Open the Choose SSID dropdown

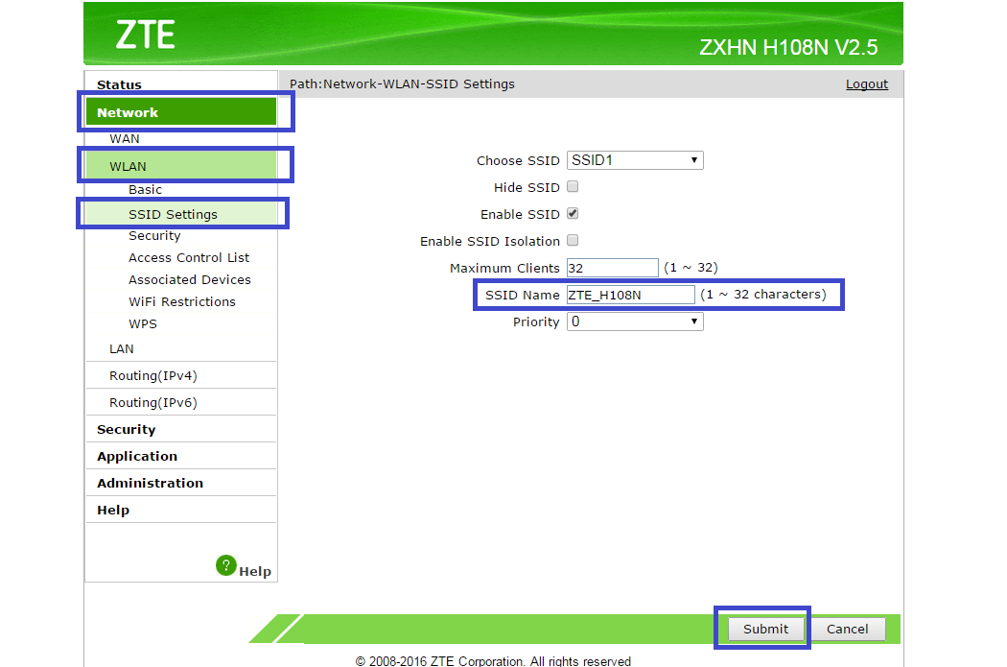pyautogui.click(x=635, y=160)
